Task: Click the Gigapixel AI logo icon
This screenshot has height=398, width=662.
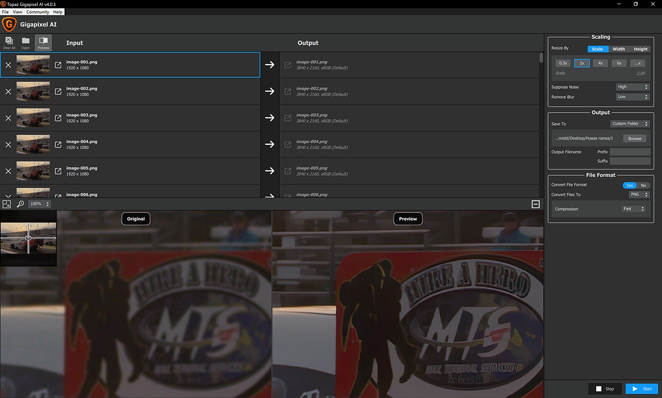Action: point(9,24)
